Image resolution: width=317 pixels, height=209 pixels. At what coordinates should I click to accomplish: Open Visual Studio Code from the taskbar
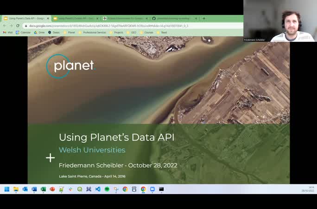tap(98, 189)
